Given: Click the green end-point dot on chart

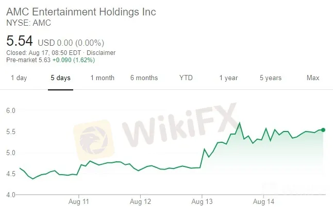Looking at the screenshot, I should (323, 130).
